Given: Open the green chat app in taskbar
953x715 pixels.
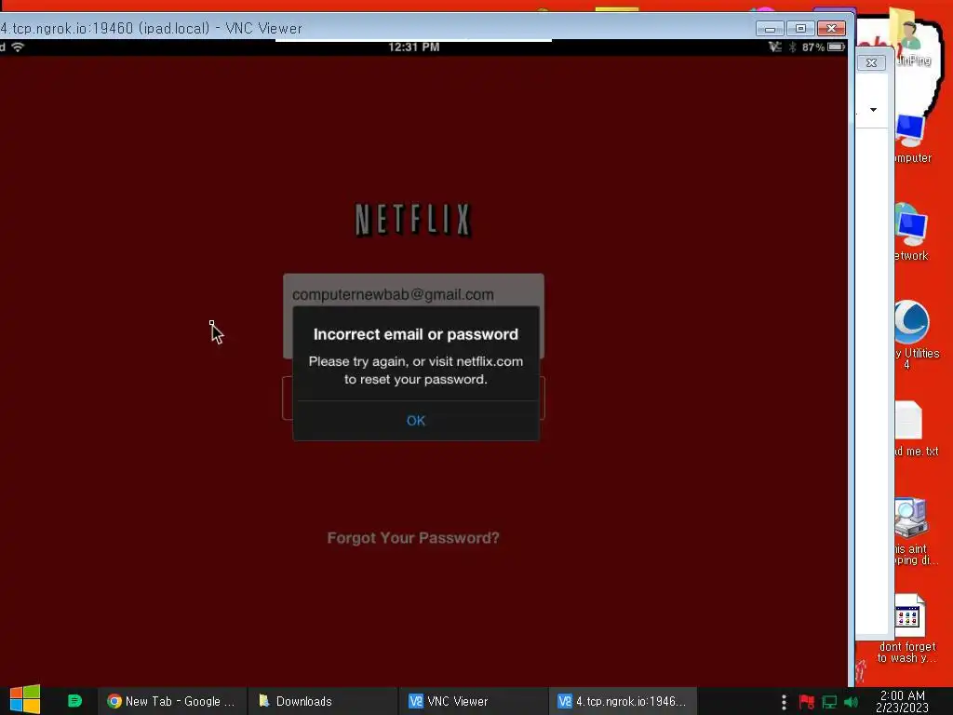Looking at the screenshot, I should coord(74,701).
